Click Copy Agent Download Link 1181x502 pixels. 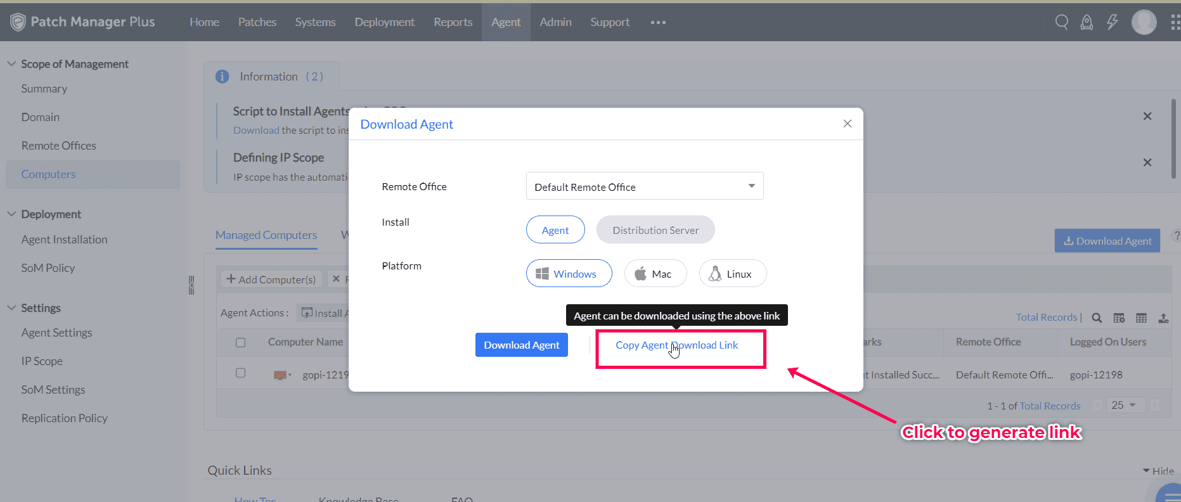[677, 345]
